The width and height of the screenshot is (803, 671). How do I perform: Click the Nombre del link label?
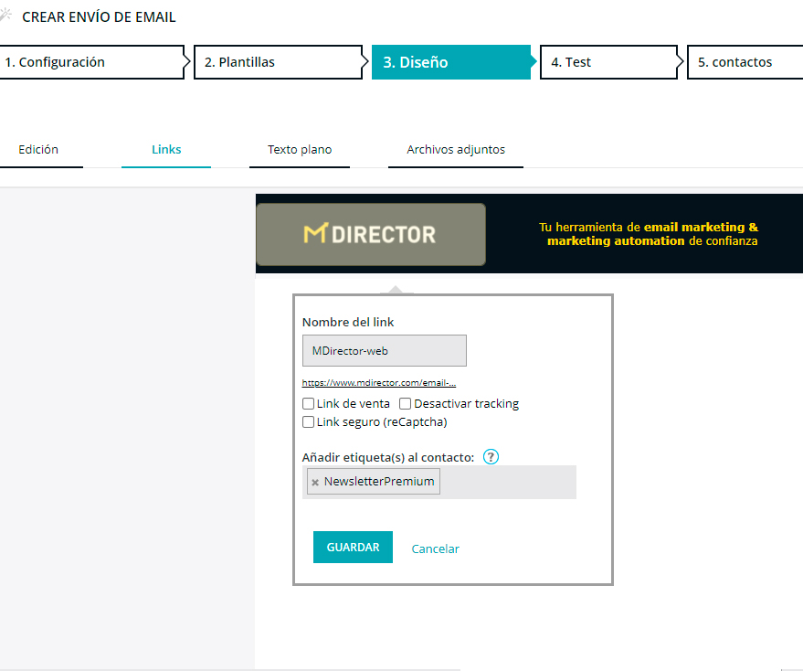(348, 323)
